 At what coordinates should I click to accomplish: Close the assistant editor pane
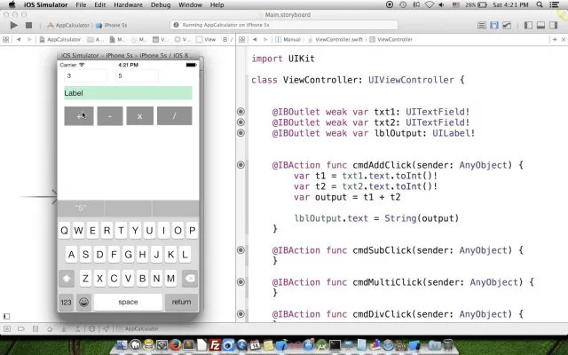(564, 39)
